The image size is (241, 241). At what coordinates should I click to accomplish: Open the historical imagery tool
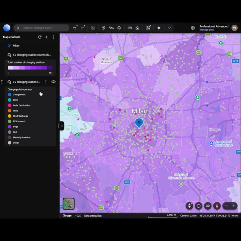93,28
